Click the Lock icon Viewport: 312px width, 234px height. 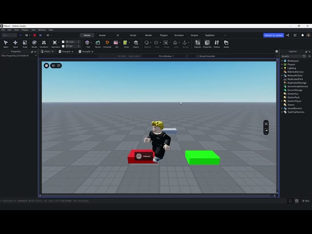coord(175,42)
